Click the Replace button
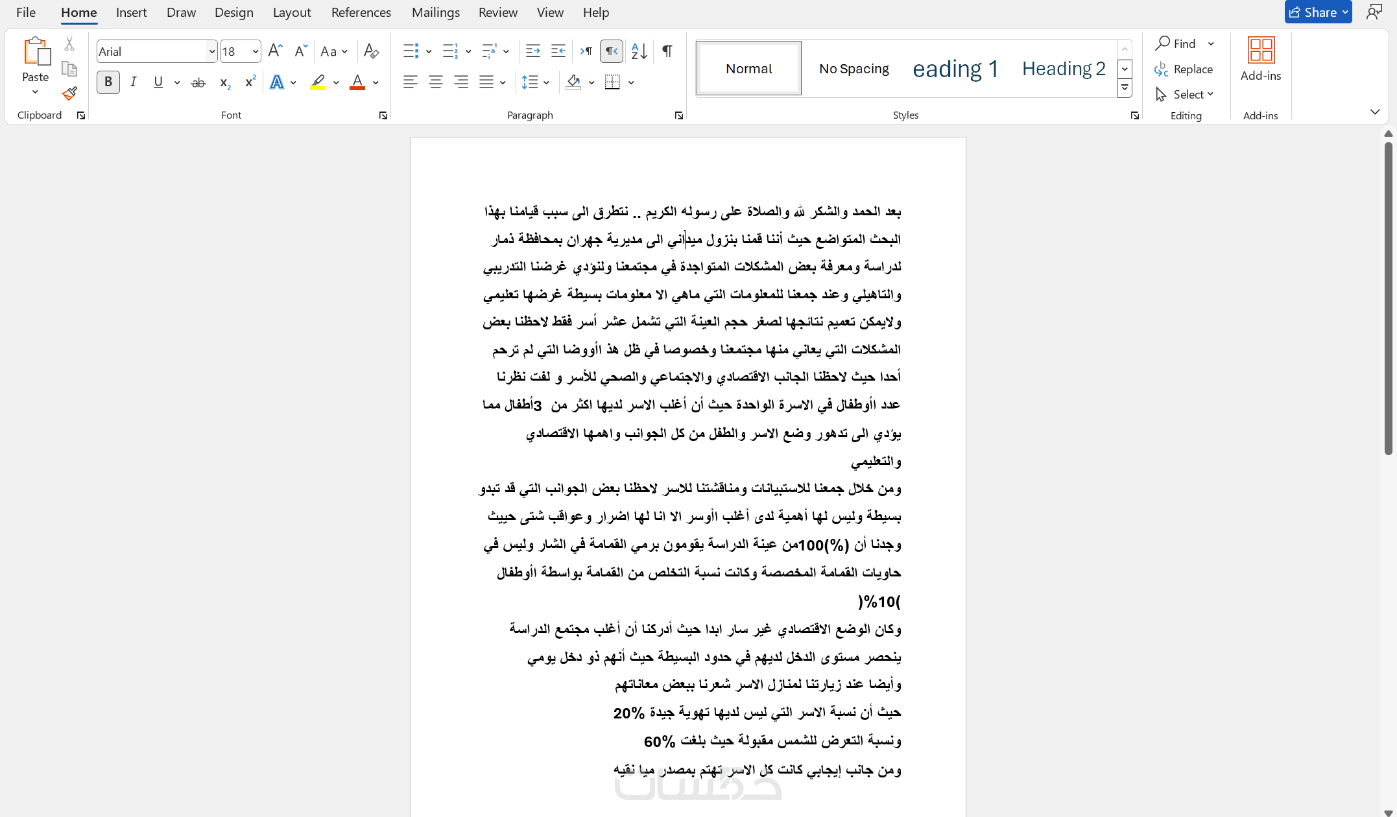 coord(1184,69)
